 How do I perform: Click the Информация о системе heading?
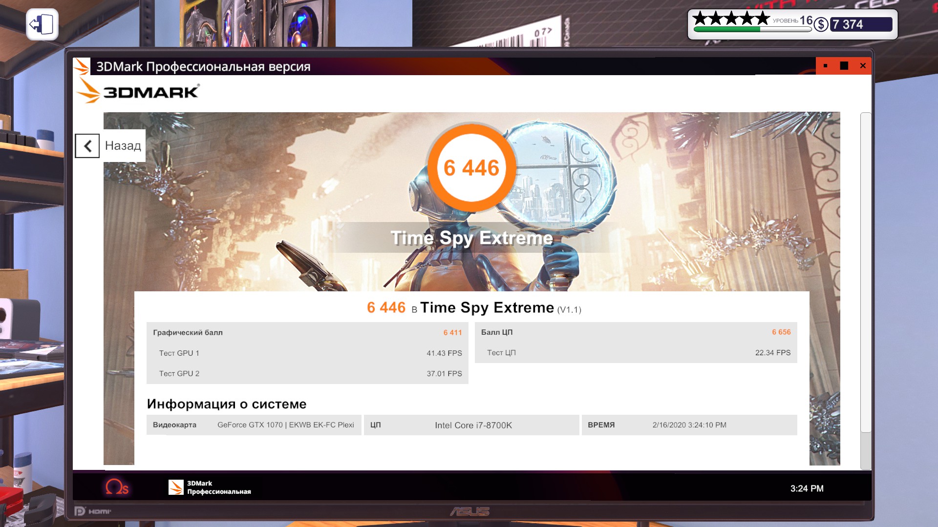[227, 404]
